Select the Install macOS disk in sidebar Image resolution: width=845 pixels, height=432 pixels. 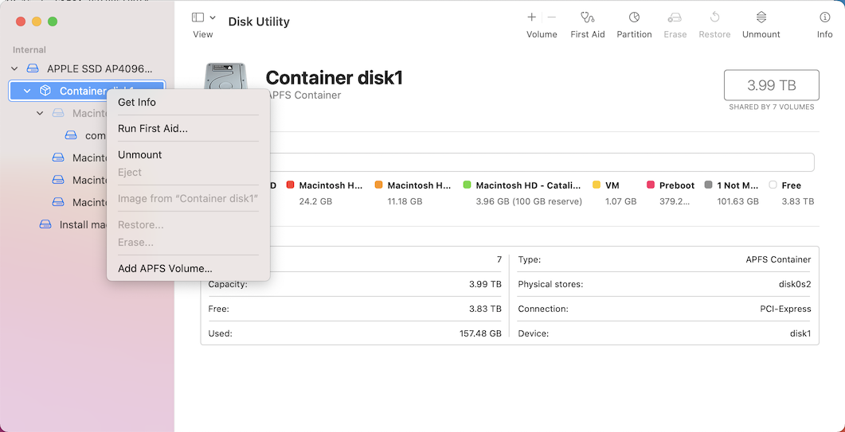pyautogui.click(x=72, y=224)
